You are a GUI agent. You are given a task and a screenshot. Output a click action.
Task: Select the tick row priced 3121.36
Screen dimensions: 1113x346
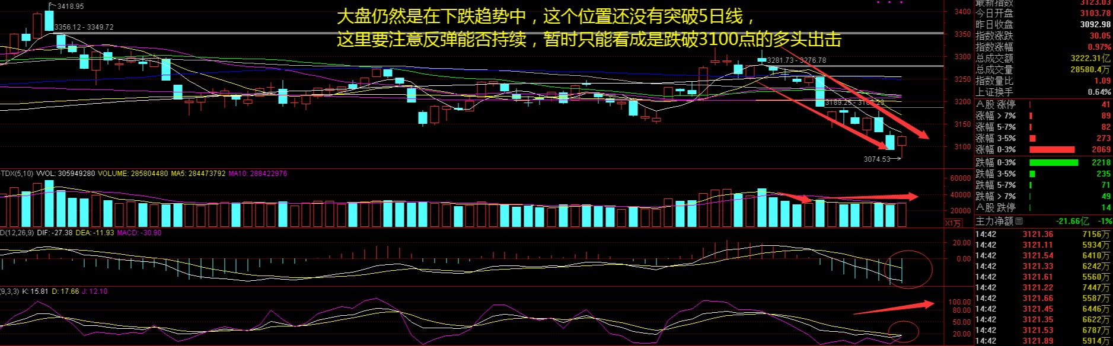coord(1044,235)
